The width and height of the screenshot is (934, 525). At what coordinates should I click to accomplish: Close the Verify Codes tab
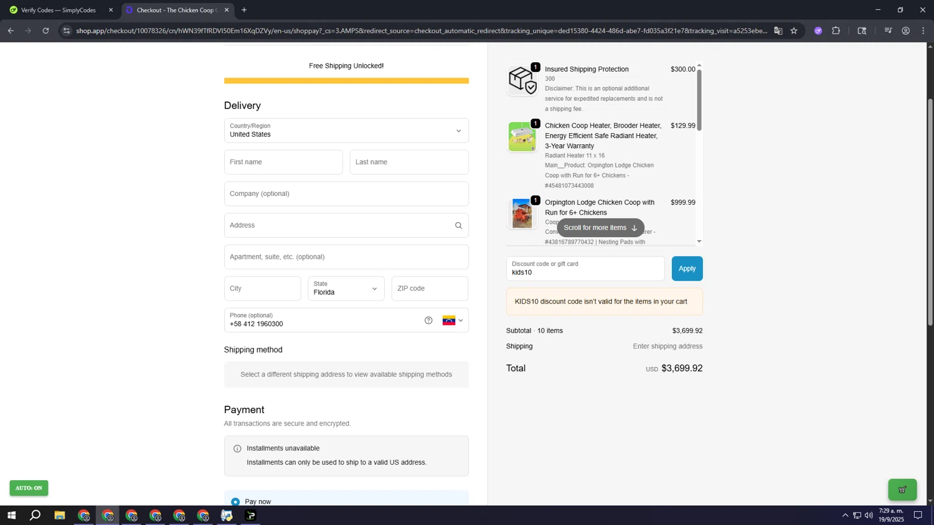(x=111, y=10)
